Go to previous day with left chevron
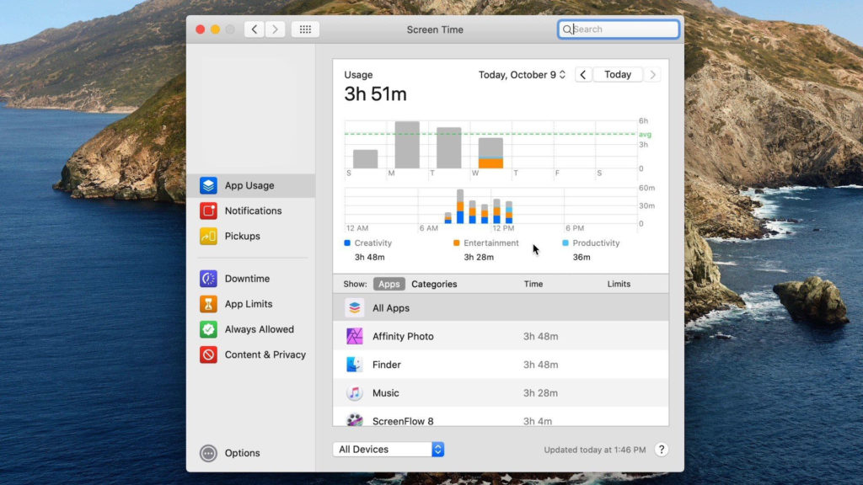863x485 pixels. (583, 75)
